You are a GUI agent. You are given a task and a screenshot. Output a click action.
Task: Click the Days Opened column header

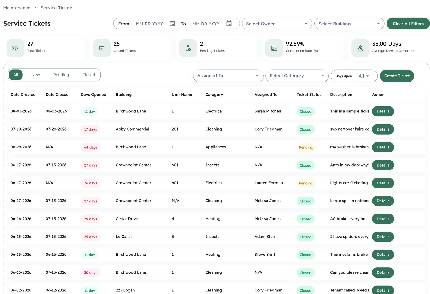pyautogui.click(x=93, y=95)
